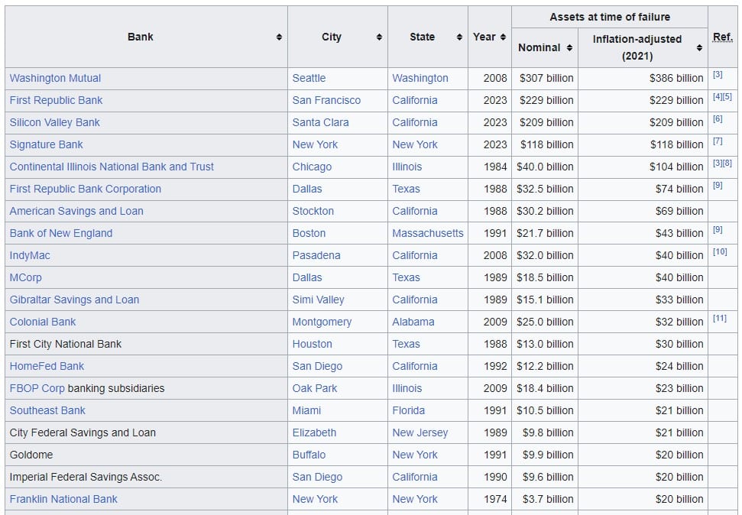Open the Franklin National Bank link
The height and width of the screenshot is (515, 742).
[x=63, y=500]
